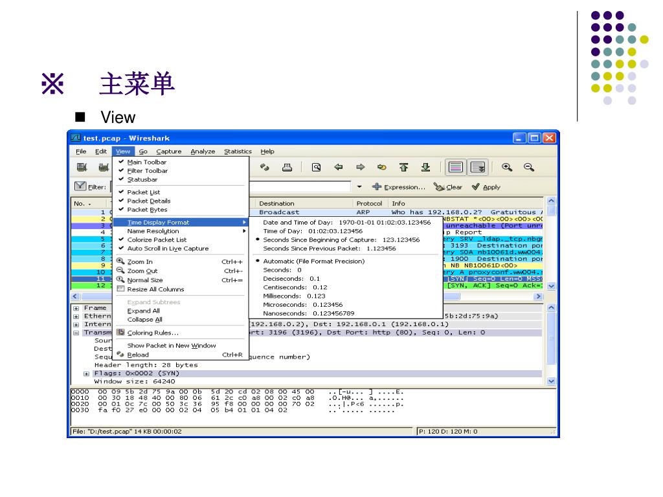The image size is (663, 497).
Task: Click the interfaces list toolbar icon
Action: (x=82, y=168)
